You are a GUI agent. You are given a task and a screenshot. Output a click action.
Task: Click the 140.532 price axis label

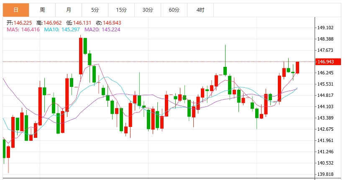pos(325,163)
